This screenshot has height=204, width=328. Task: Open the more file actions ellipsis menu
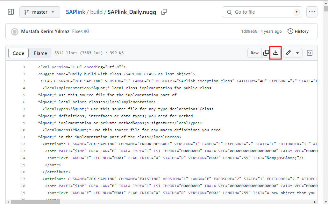pyautogui.click(x=312, y=12)
